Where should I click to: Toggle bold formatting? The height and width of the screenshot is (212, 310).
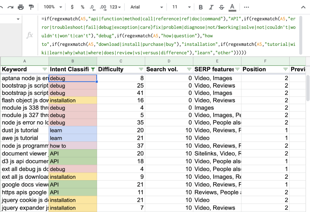201,7
